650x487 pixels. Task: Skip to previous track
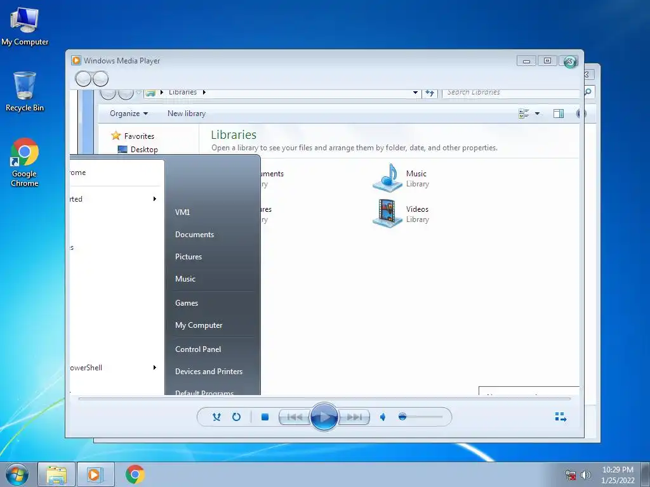click(x=295, y=417)
